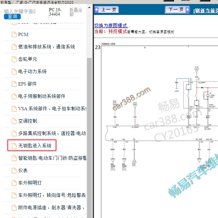The height and width of the screenshot is (218, 218).
Task: Click the sidebar scroll-up arrow
Action: pos(89,7)
